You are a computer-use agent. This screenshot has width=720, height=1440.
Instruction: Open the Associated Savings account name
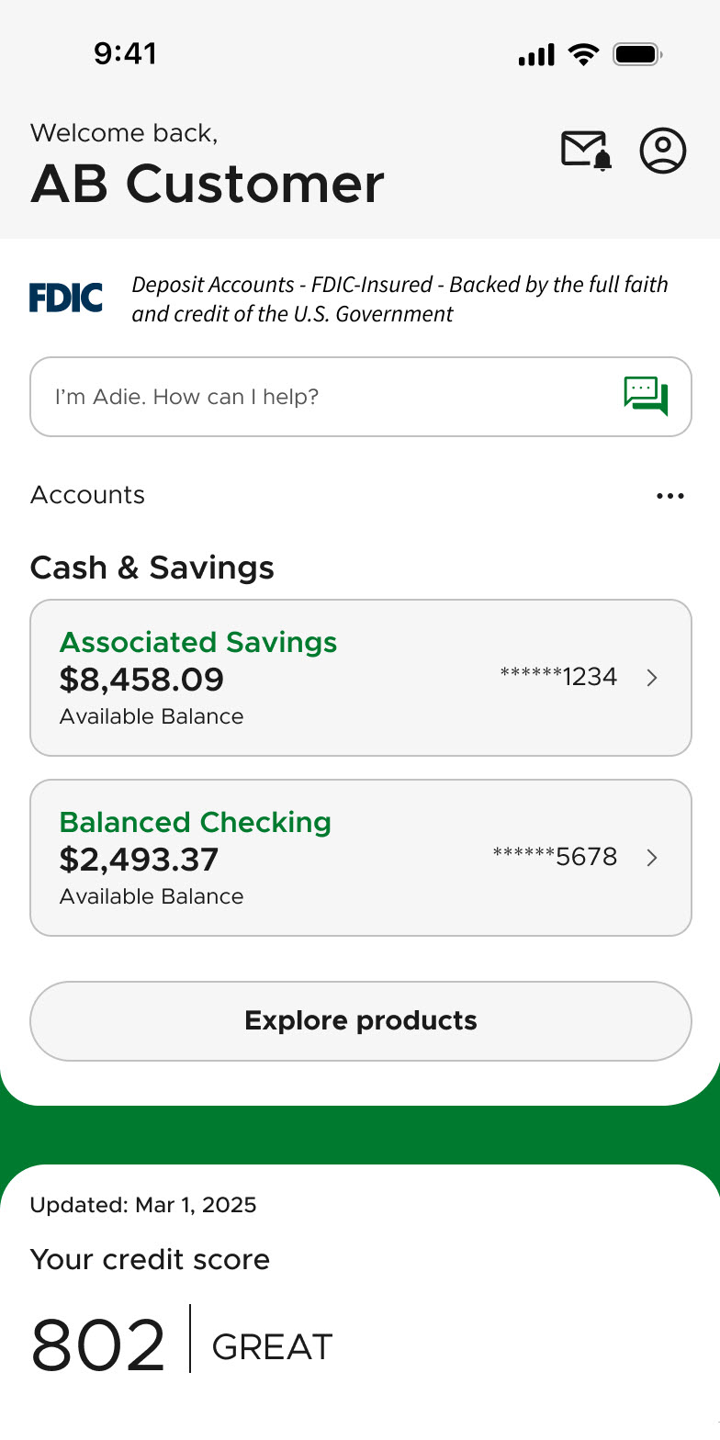coord(198,642)
